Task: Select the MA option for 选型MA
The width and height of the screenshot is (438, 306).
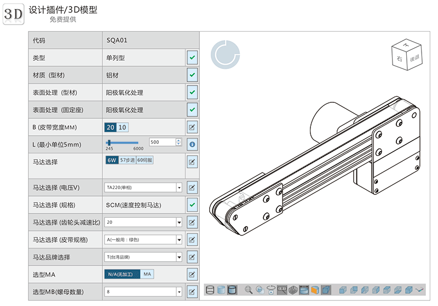Action: pos(147,274)
